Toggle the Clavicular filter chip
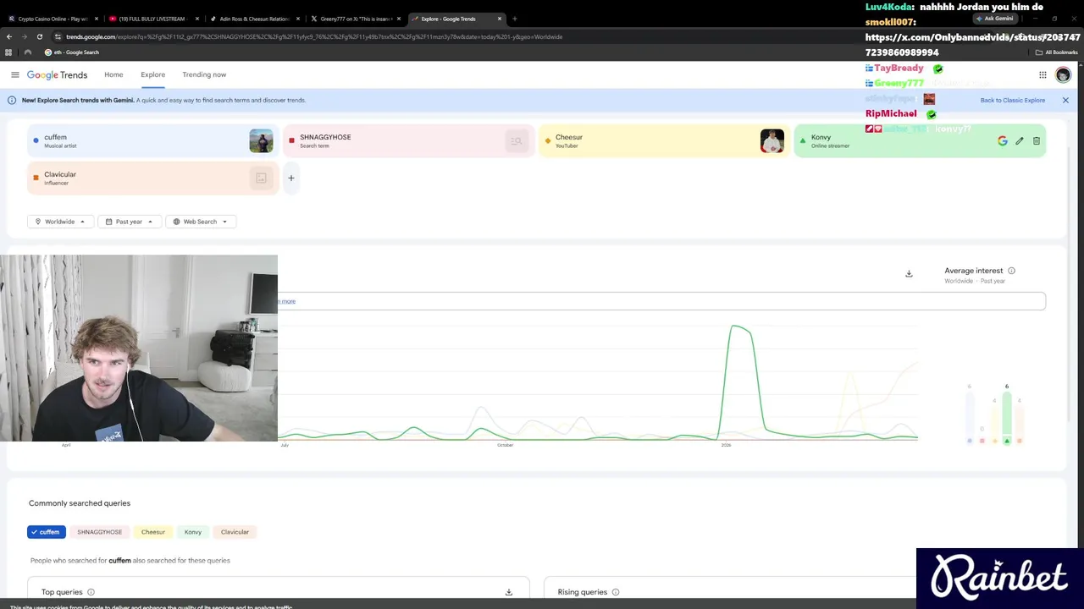Viewport: 1084px width, 609px height. [235, 532]
